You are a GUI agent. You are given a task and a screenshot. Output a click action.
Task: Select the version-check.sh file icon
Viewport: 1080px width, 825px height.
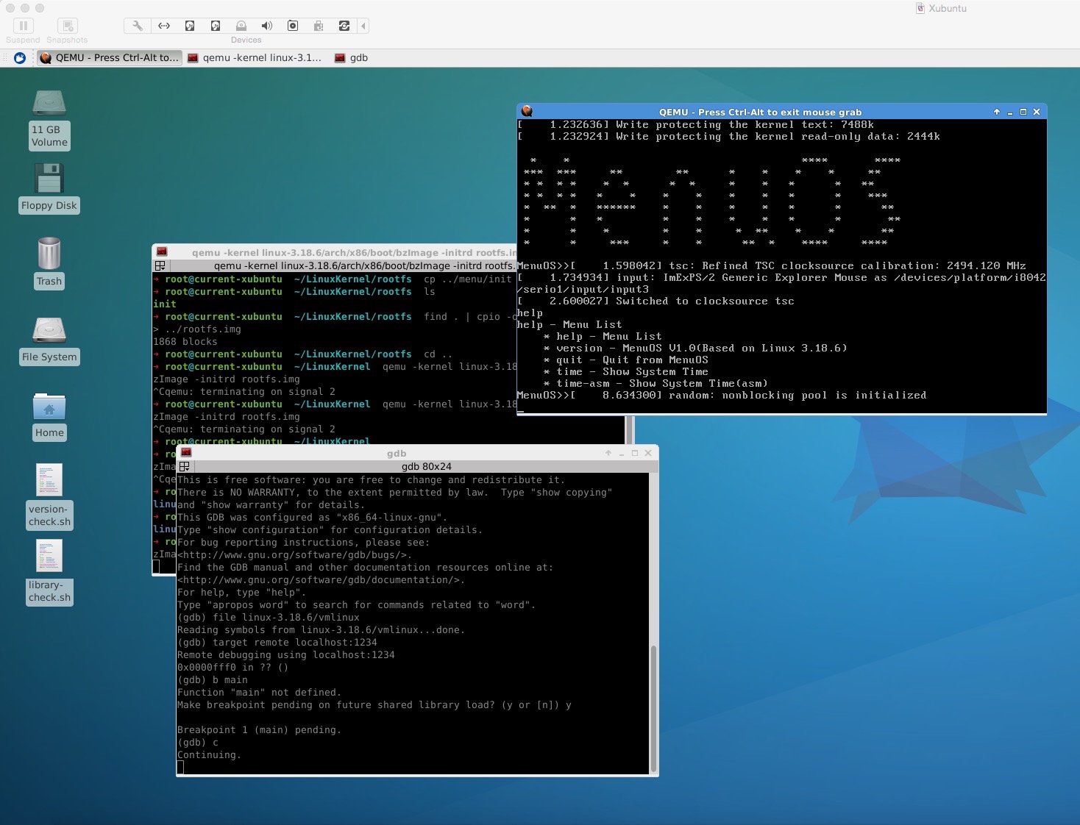click(x=49, y=496)
